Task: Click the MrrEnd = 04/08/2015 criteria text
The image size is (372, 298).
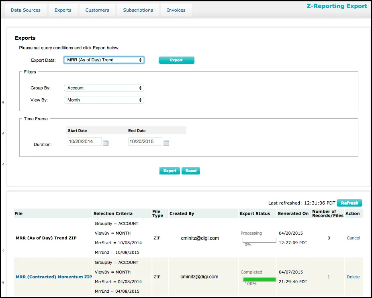Action: [118, 291]
